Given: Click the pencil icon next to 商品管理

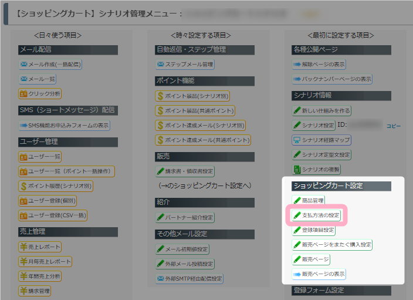Looking at the screenshot, I should [297, 201].
